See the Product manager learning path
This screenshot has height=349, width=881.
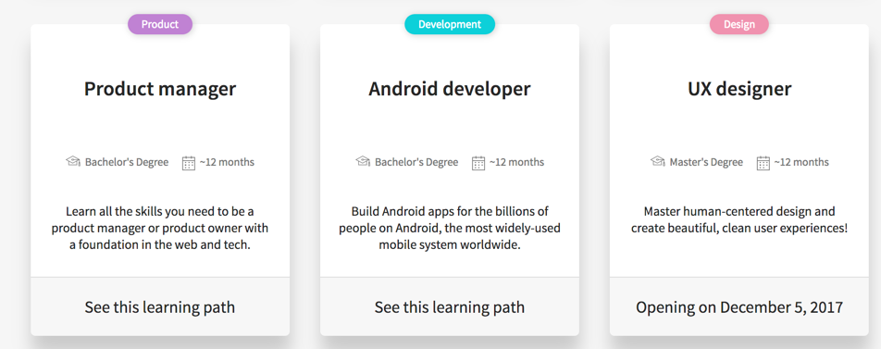pyautogui.click(x=160, y=306)
